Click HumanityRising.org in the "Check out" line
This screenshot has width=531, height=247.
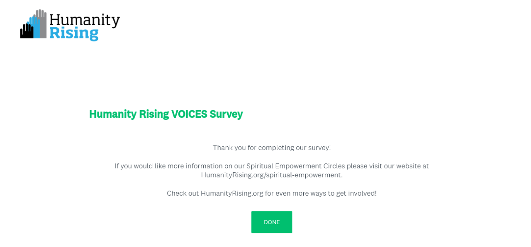coord(232,193)
